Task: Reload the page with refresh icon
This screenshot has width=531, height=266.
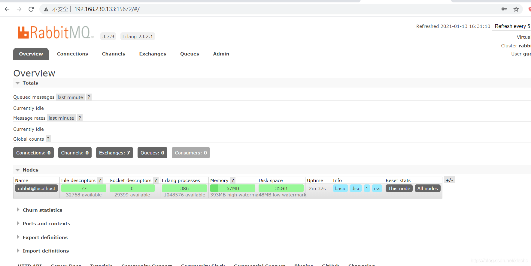Action: coord(31,9)
